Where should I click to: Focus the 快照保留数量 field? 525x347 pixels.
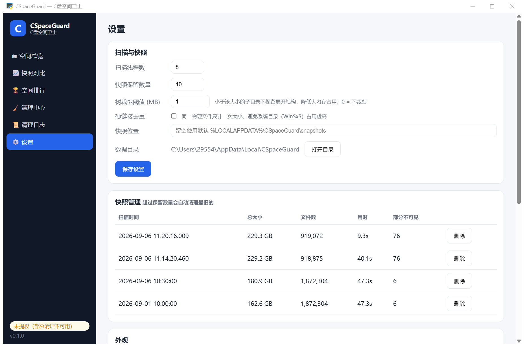pos(187,84)
